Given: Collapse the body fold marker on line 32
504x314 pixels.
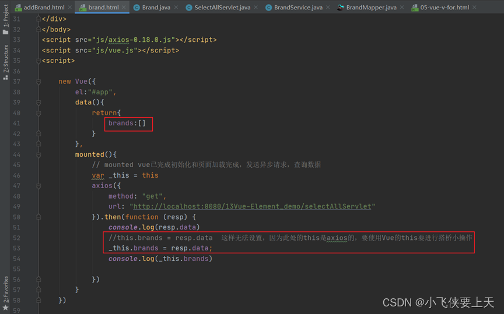Looking at the screenshot, I should 38,30.
